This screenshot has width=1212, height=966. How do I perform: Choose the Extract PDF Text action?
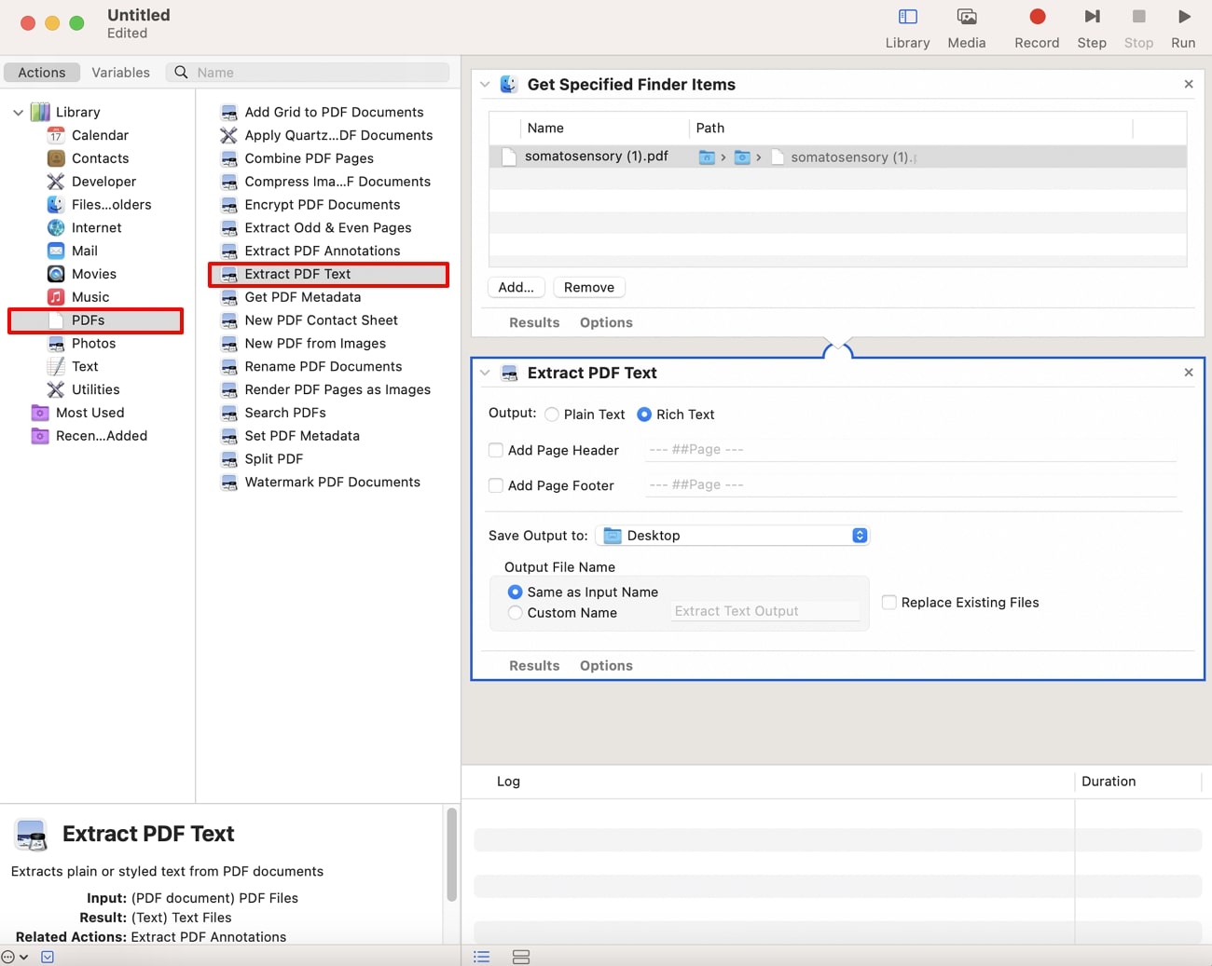click(x=328, y=274)
